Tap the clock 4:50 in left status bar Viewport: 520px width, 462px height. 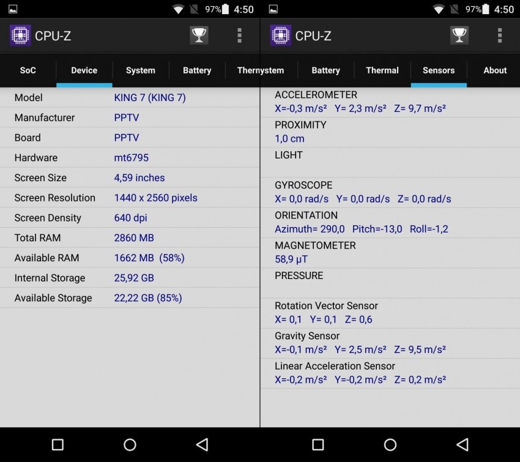pos(243,9)
